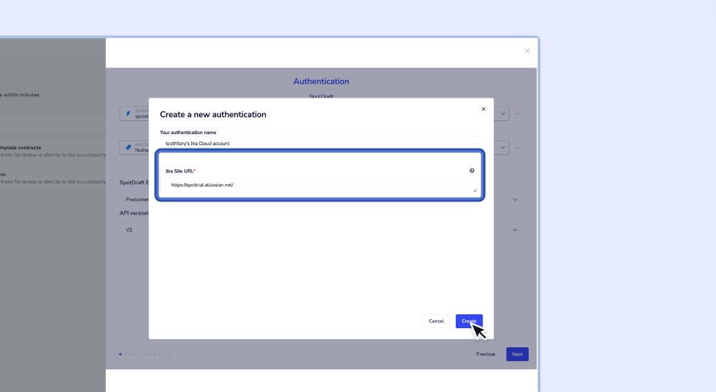This screenshot has height=392, width=716.
Task: Click the Authentication heading text
Action: pyautogui.click(x=321, y=81)
